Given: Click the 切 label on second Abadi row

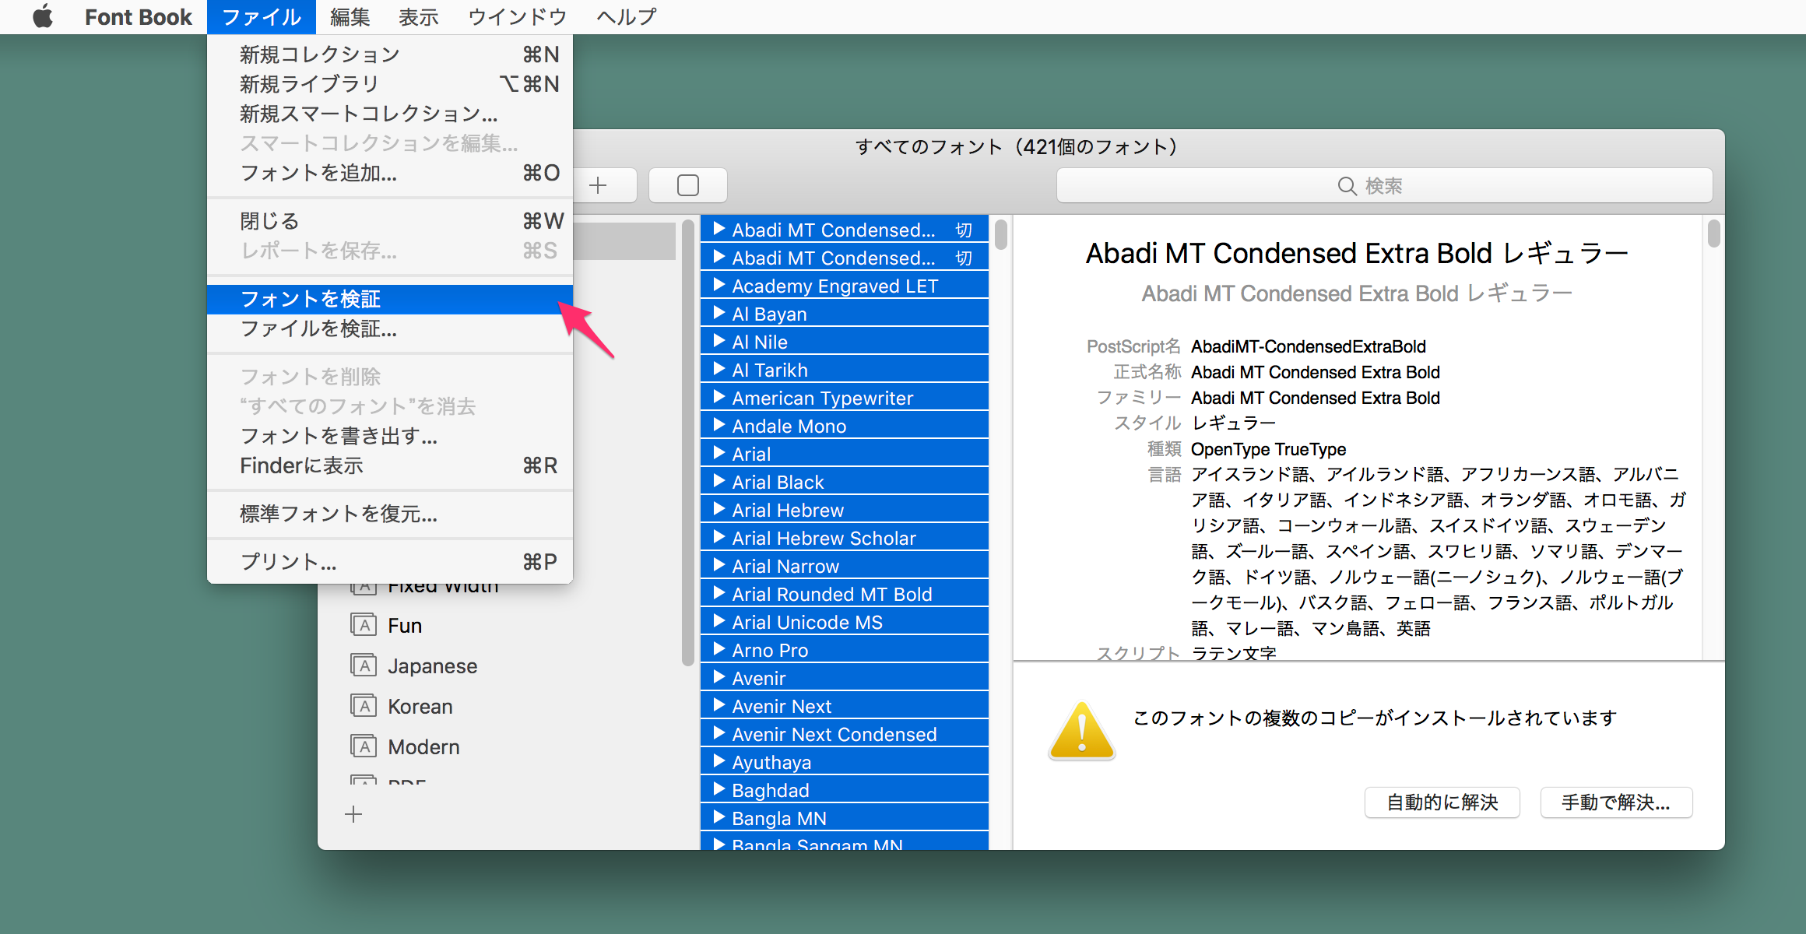Looking at the screenshot, I should coord(964,258).
